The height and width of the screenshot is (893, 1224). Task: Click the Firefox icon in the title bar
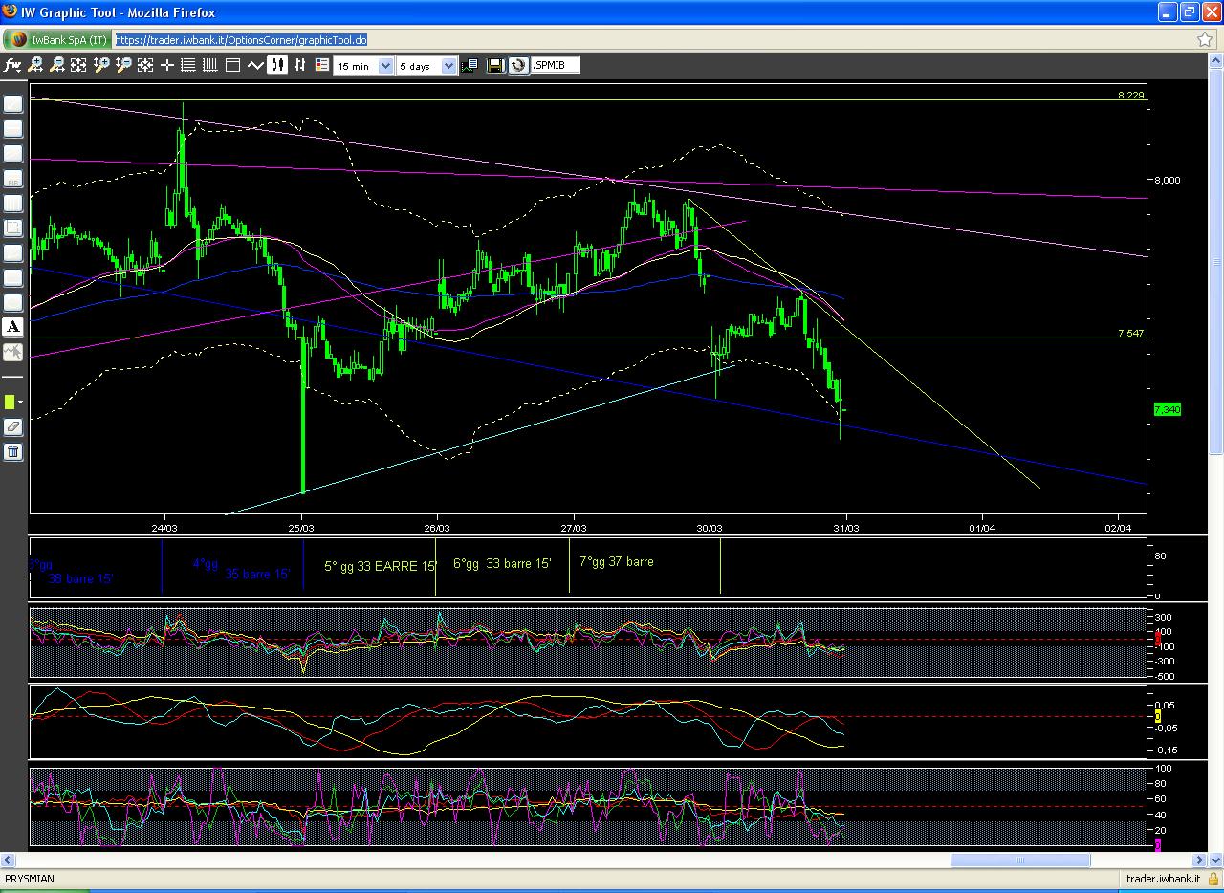point(10,12)
